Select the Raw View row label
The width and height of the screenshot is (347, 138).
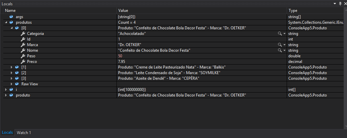pyautogui.click(x=30, y=84)
